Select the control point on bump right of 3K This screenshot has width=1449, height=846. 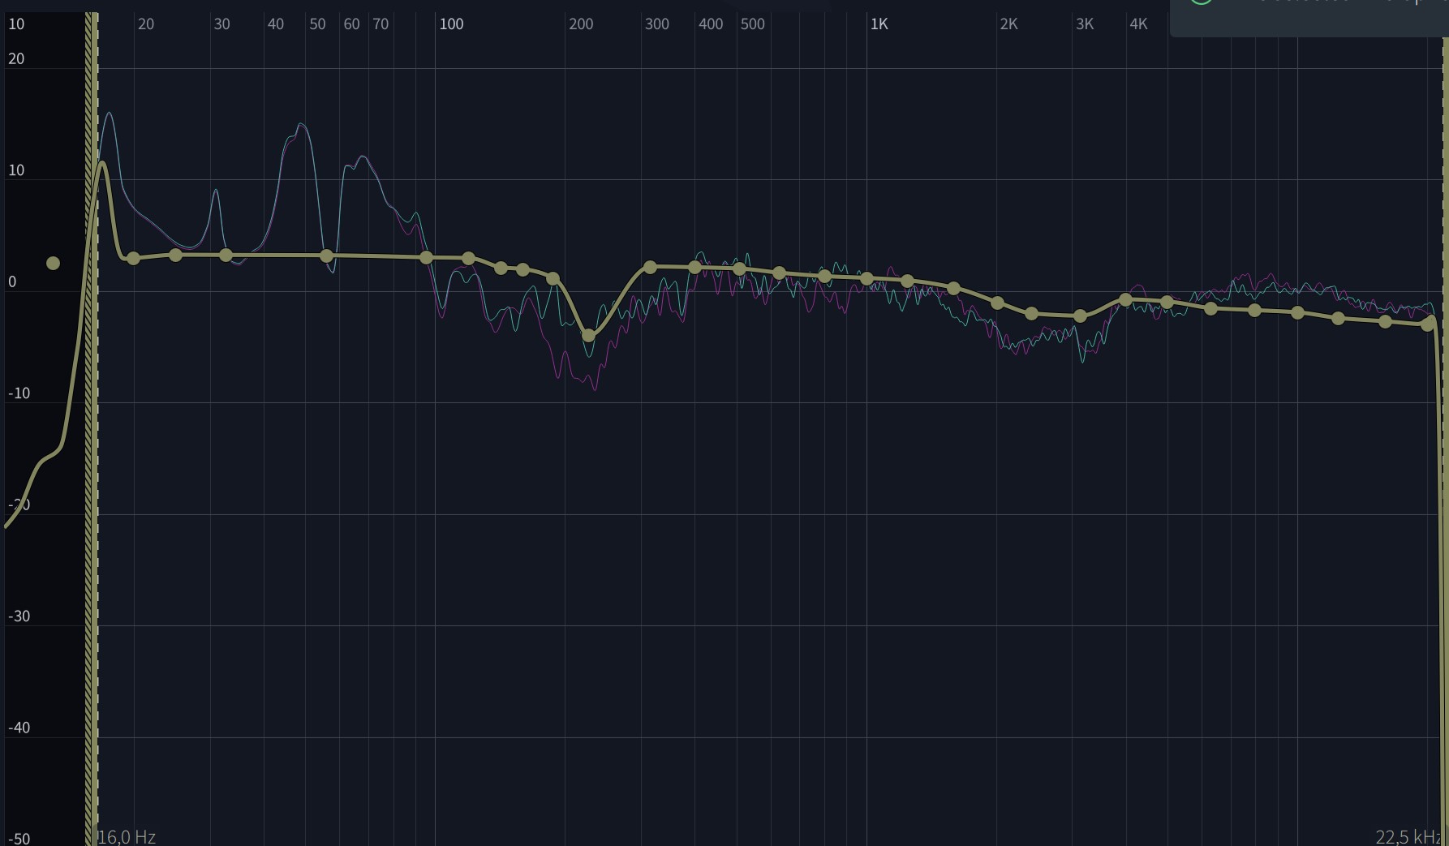tap(1125, 300)
